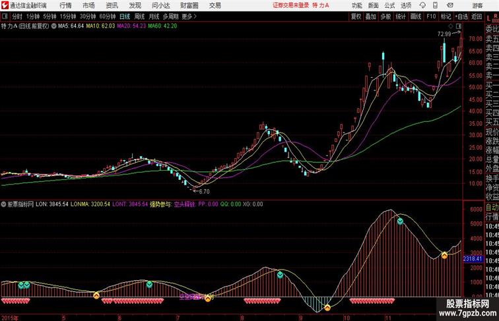Click the 画线 toolbar button

(x=416, y=16)
